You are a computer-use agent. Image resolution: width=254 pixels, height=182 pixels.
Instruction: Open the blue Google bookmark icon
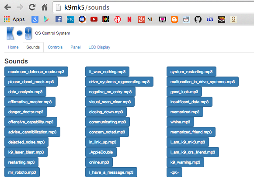pyautogui.click(x=35, y=19)
